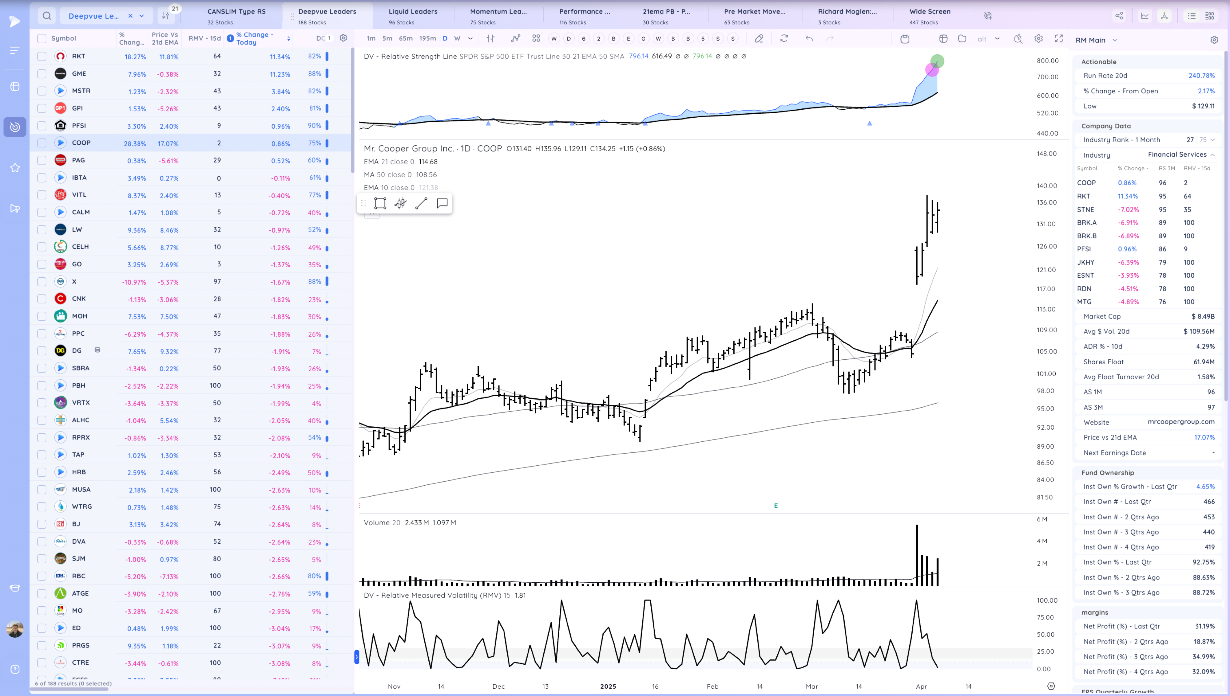The image size is (1230, 696).
Task: Switch to Pre Market Movers tab
Action: click(x=755, y=16)
